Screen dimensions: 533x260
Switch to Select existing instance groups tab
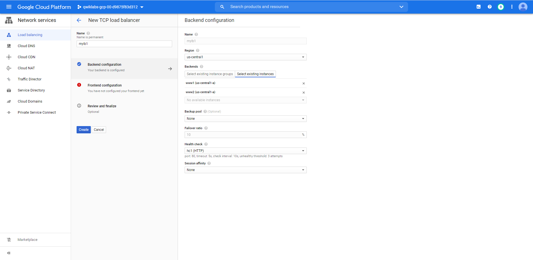(x=210, y=74)
